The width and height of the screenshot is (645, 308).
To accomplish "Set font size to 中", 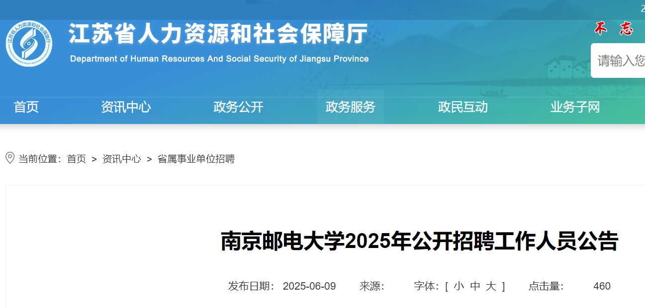I will (x=475, y=286).
